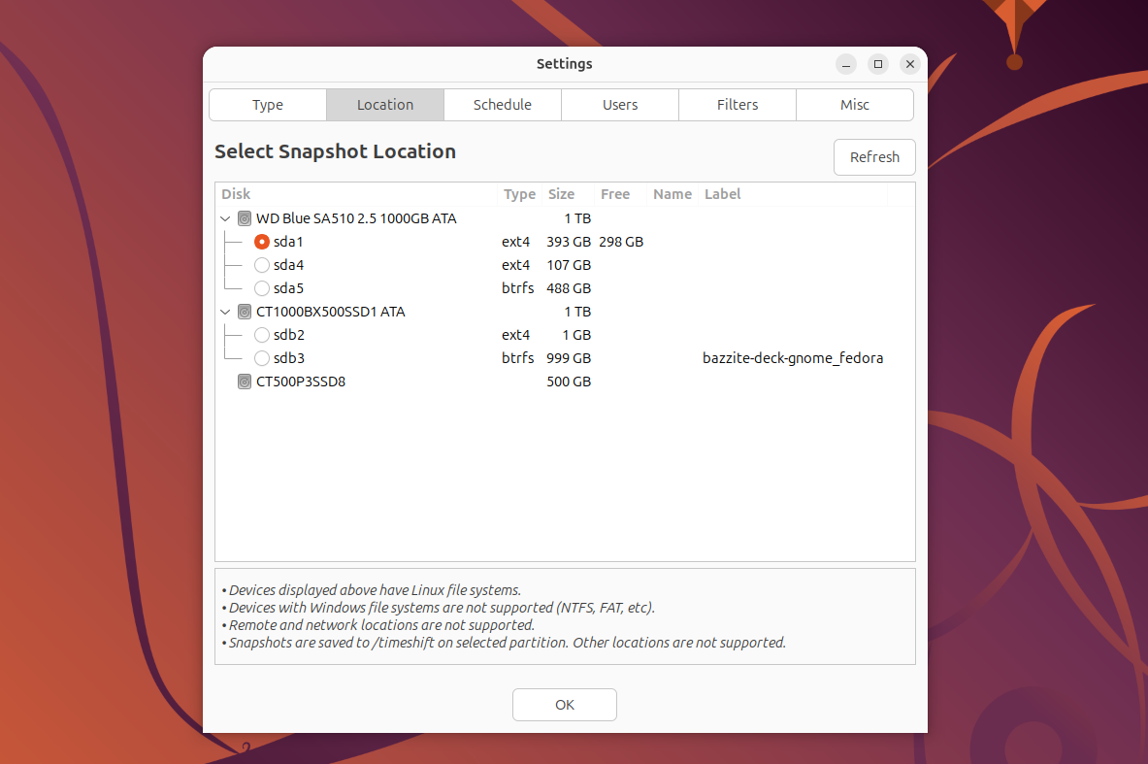
Task: Sort by the Type column header
Action: [520, 194]
